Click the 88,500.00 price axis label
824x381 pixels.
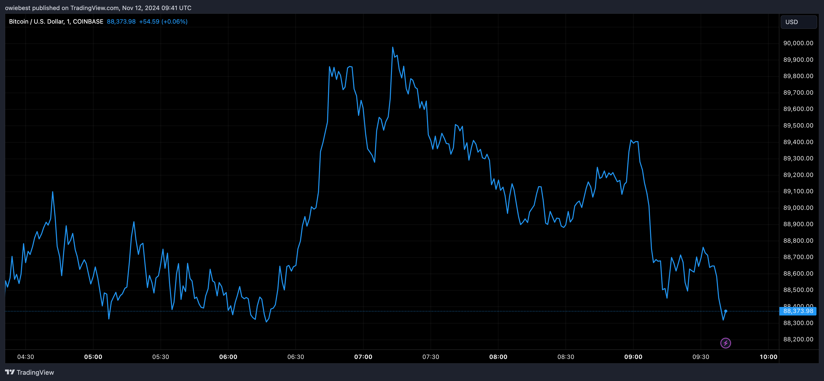coord(798,290)
